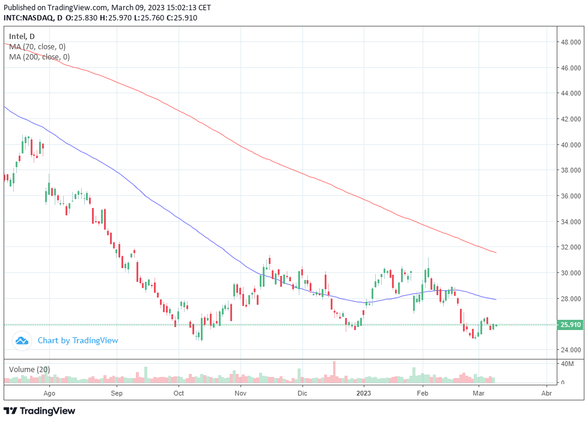
Task: Select the MA (70, close, 0) legend
Action: tap(37, 47)
